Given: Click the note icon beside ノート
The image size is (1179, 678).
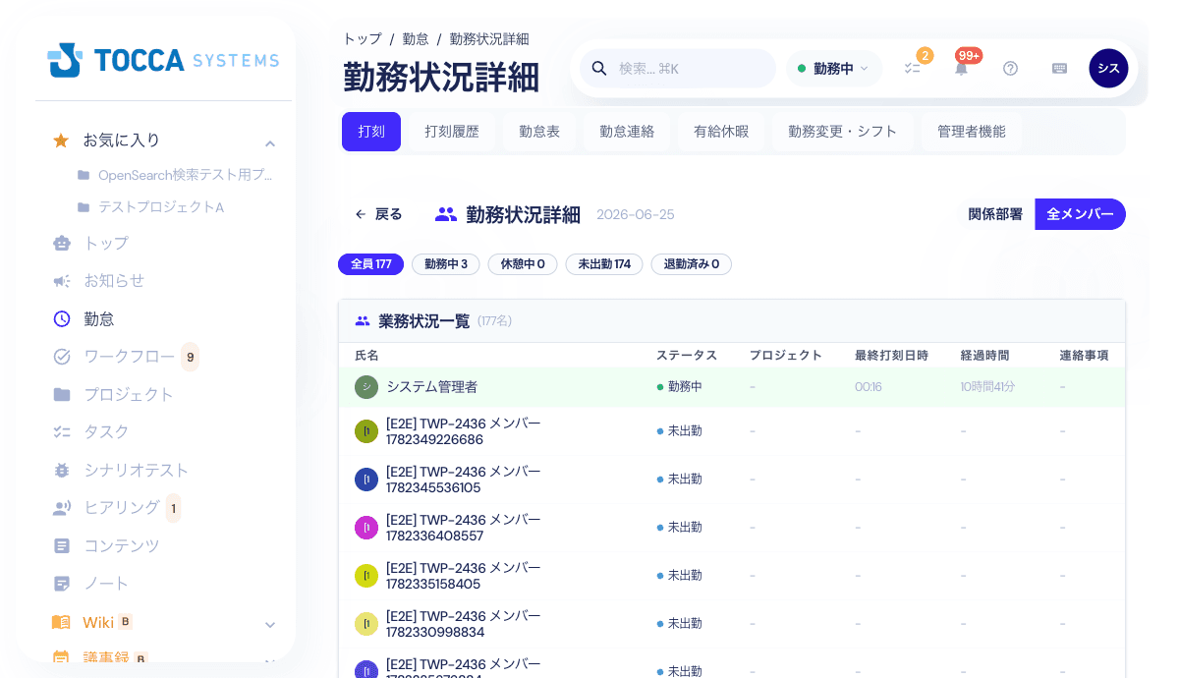Looking at the screenshot, I should coord(62,584).
